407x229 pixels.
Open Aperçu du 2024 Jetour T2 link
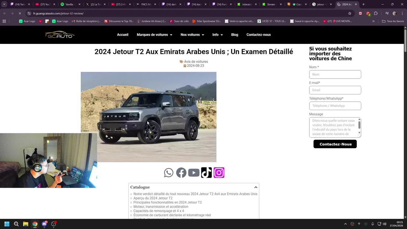153,198
